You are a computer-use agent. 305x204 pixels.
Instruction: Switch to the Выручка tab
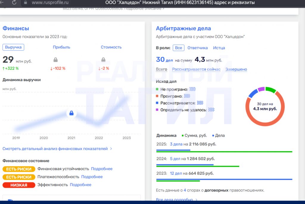(13, 47)
